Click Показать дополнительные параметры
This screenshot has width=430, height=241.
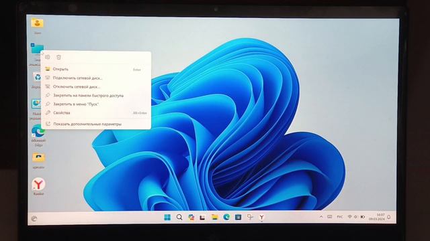click(x=95, y=124)
